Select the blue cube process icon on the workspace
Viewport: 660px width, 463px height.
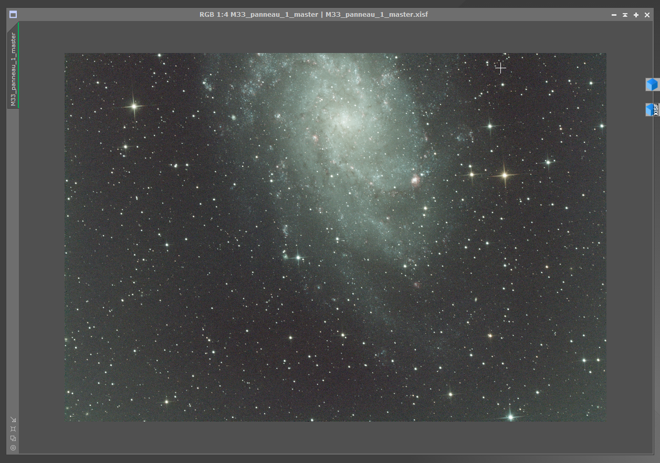pos(651,84)
